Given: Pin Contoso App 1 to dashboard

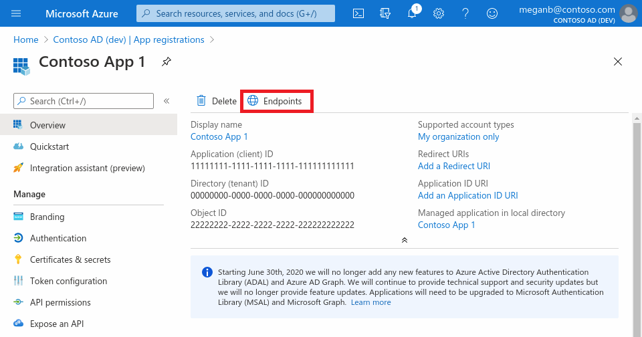Looking at the screenshot, I should (x=167, y=62).
